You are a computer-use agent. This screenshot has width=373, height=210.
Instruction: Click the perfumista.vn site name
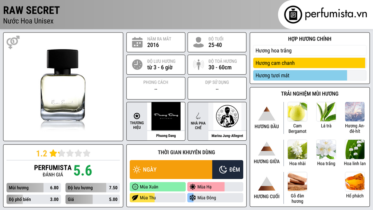click(336, 14)
